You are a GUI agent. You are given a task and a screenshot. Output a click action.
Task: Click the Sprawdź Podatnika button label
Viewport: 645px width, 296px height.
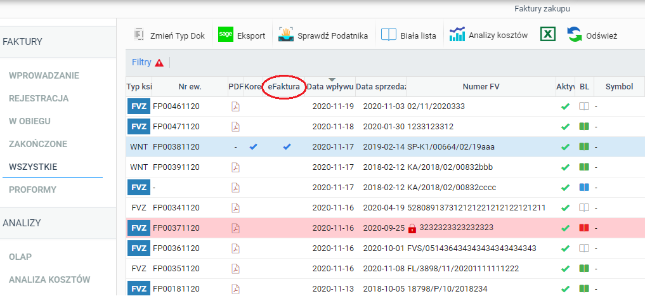tap(332, 35)
